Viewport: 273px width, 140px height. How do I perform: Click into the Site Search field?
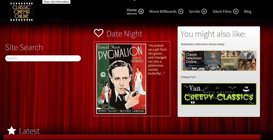[x=43, y=58]
